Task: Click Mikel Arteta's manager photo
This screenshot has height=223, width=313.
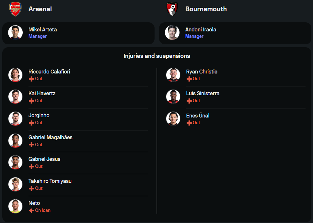Action: 15,33
